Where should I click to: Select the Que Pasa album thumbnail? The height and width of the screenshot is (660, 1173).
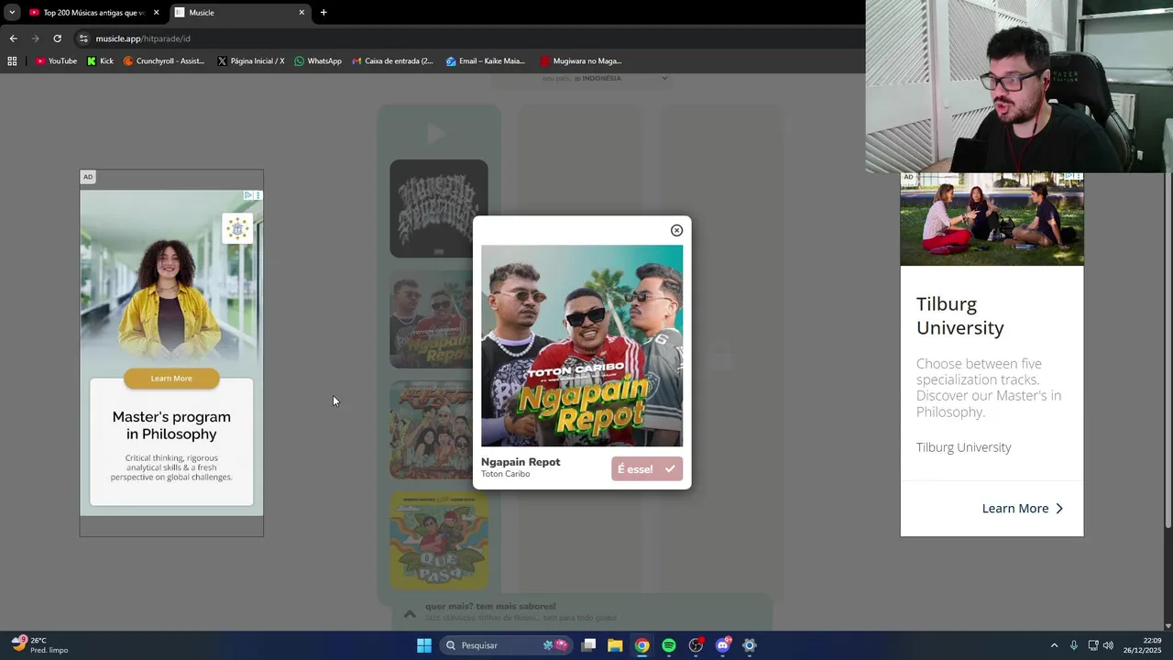click(x=438, y=541)
